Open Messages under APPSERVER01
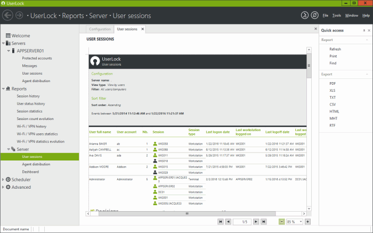 pos(29,66)
